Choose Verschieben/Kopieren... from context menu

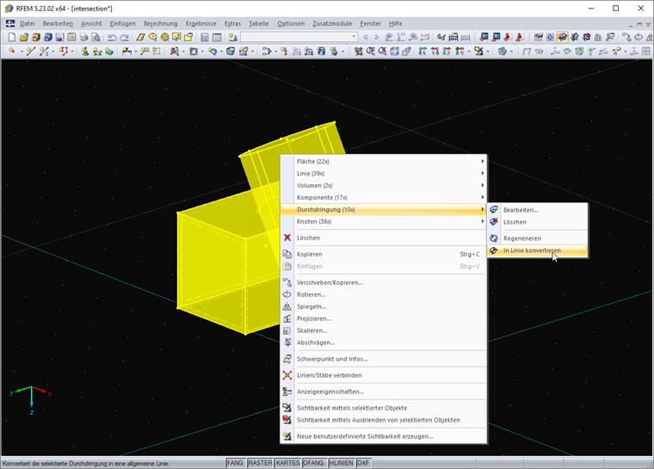(330, 282)
